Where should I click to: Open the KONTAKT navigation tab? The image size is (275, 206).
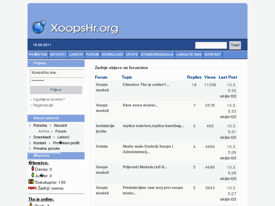(213, 54)
